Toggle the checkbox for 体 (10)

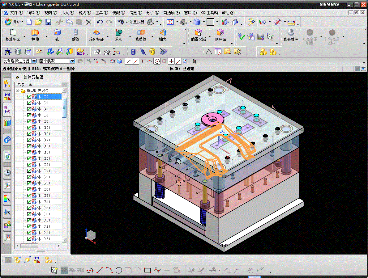[x=29, y=128]
